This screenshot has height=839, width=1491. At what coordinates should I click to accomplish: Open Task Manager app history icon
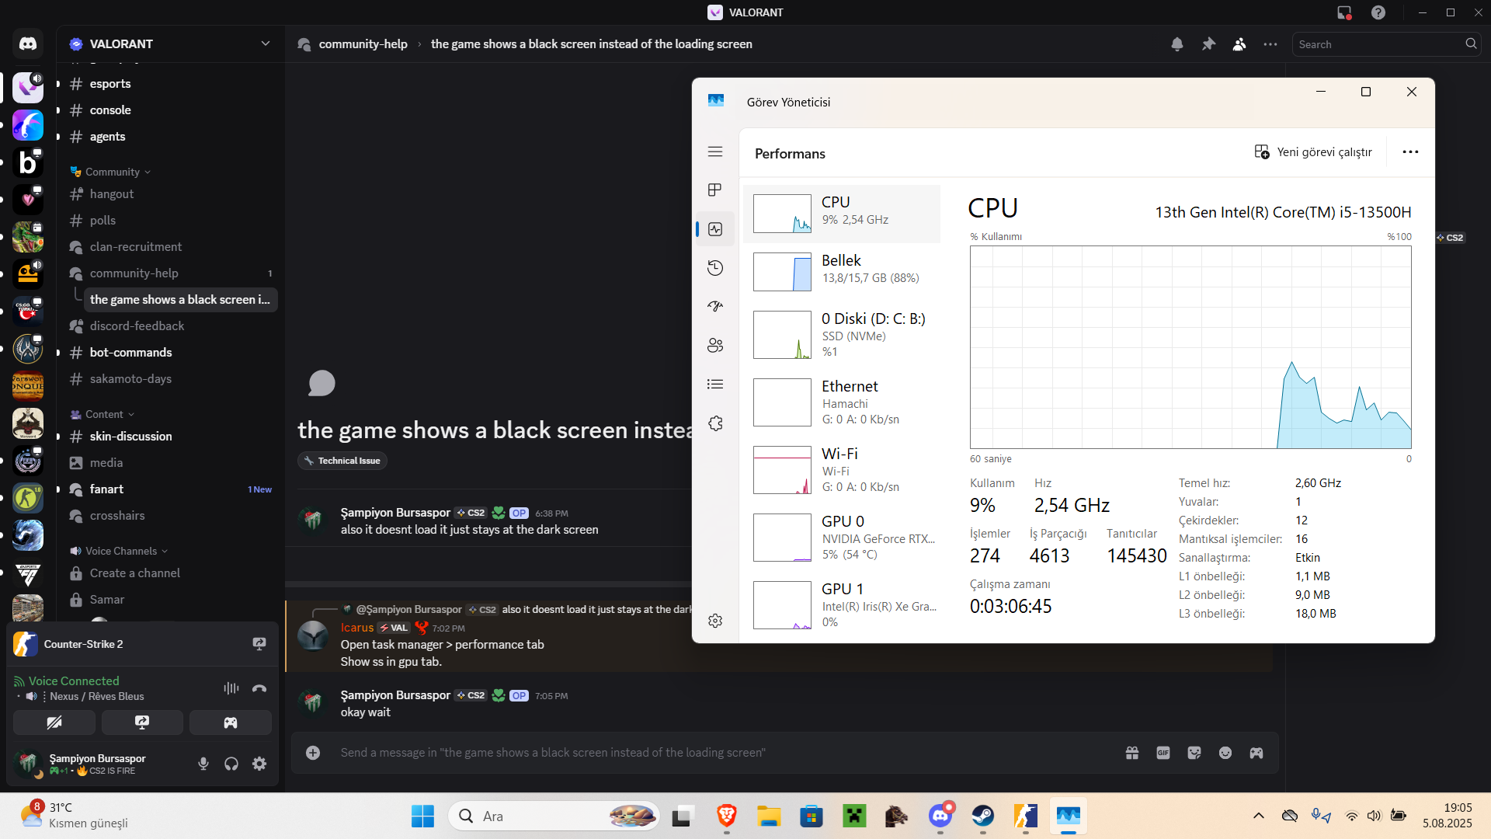[x=715, y=268]
